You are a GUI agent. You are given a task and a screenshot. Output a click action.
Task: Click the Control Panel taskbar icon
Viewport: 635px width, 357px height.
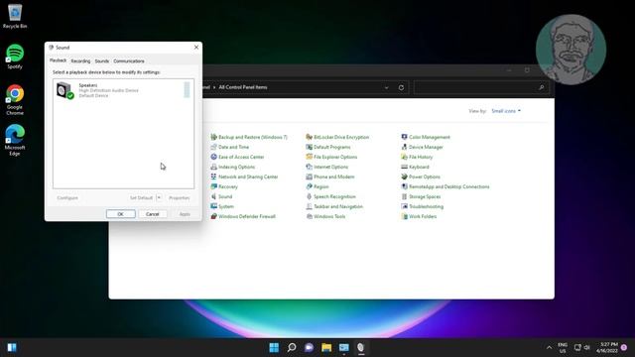pos(344,347)
